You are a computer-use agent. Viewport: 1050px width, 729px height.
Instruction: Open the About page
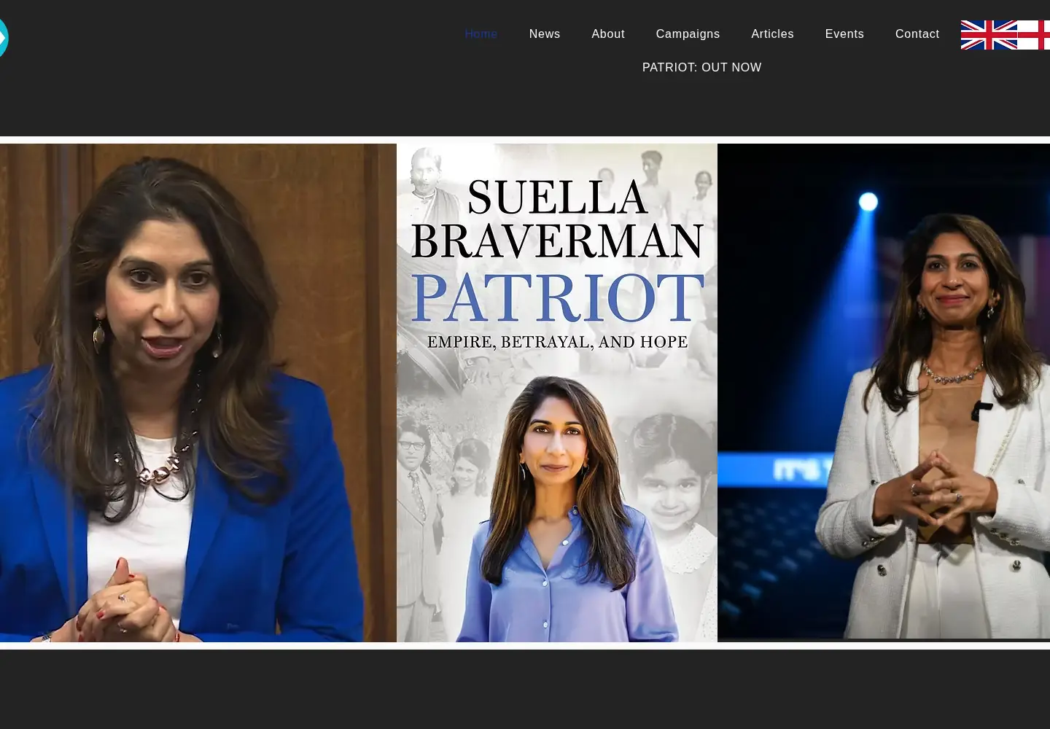tap(608, 34)
